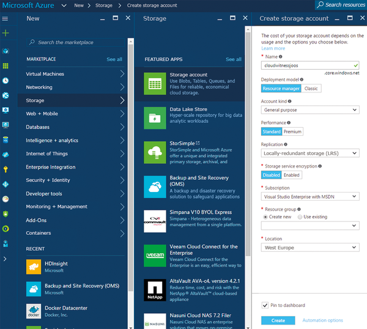This screenshot has height=329, width=367.
Task: Open the Account kind dropdown
Action: pos(310,109)
